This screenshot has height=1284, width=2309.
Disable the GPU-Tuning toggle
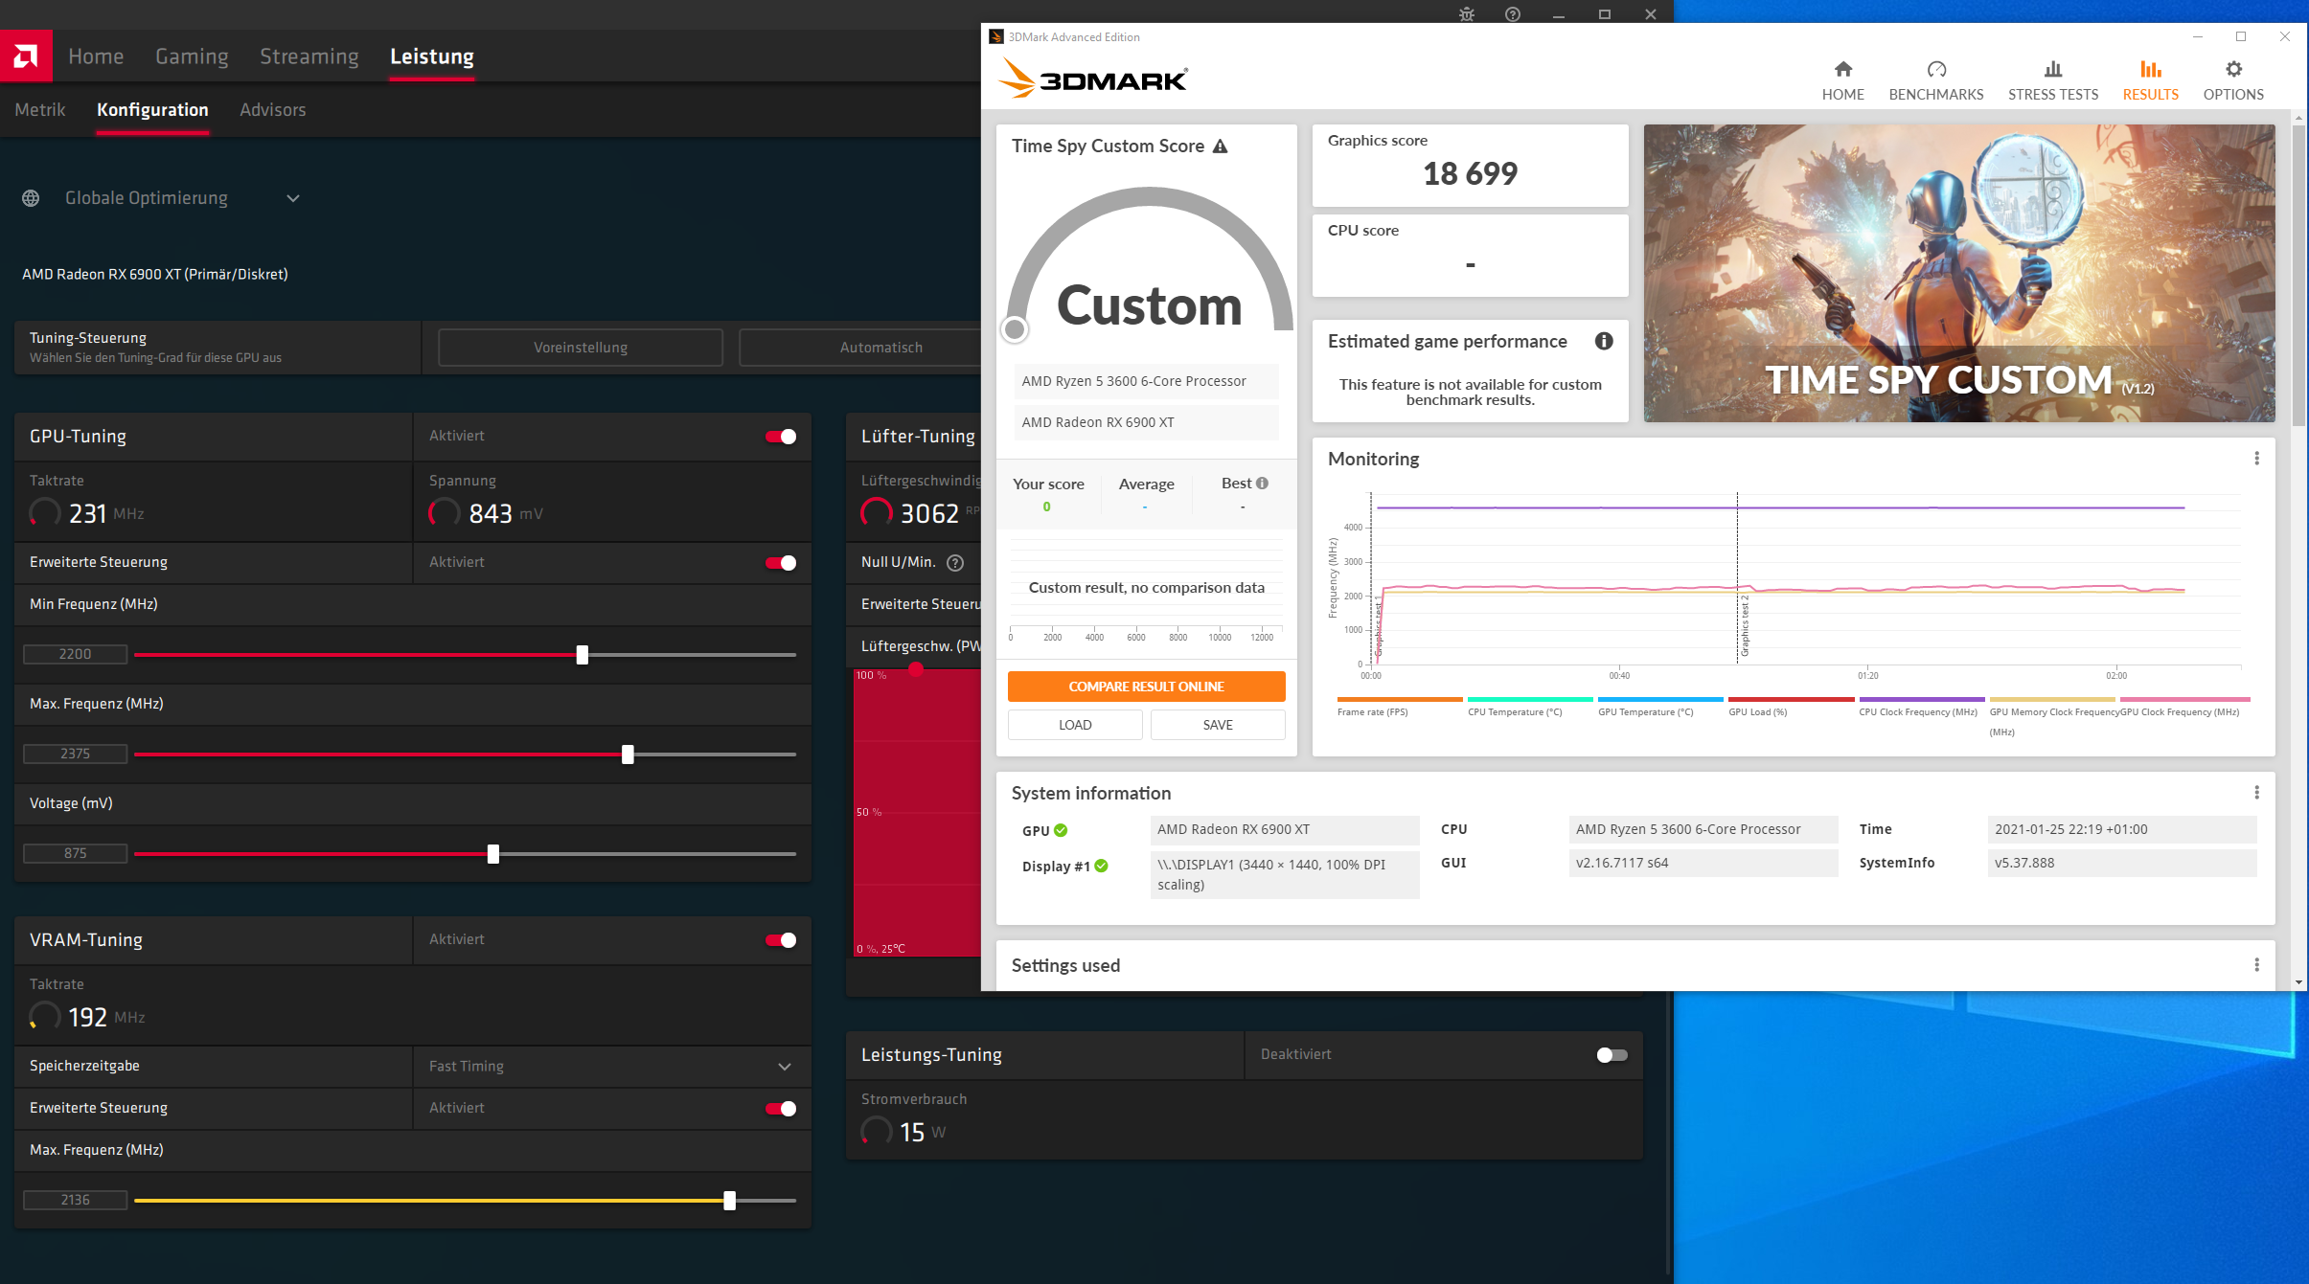[781, 437]
